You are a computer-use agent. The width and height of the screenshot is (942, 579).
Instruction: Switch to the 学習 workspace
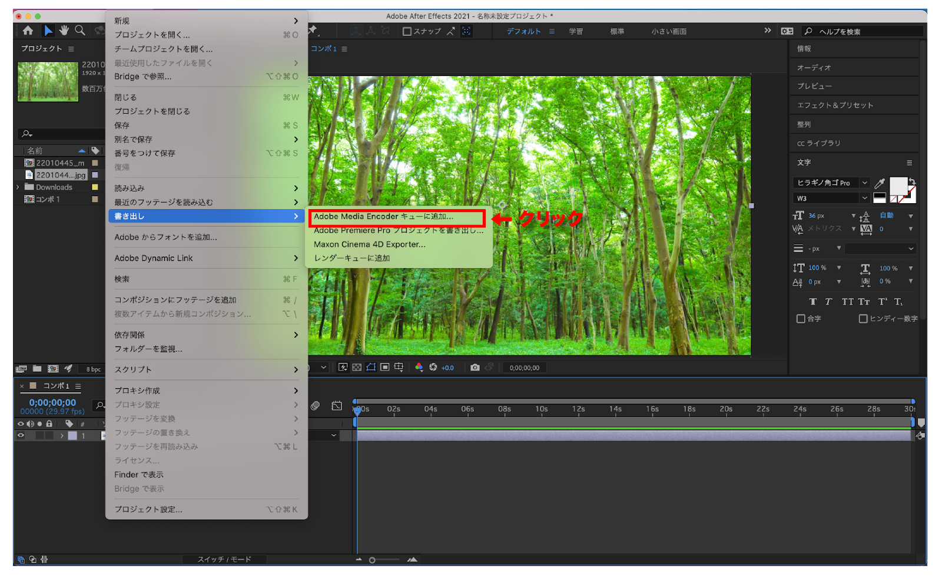tap(576, 31)
